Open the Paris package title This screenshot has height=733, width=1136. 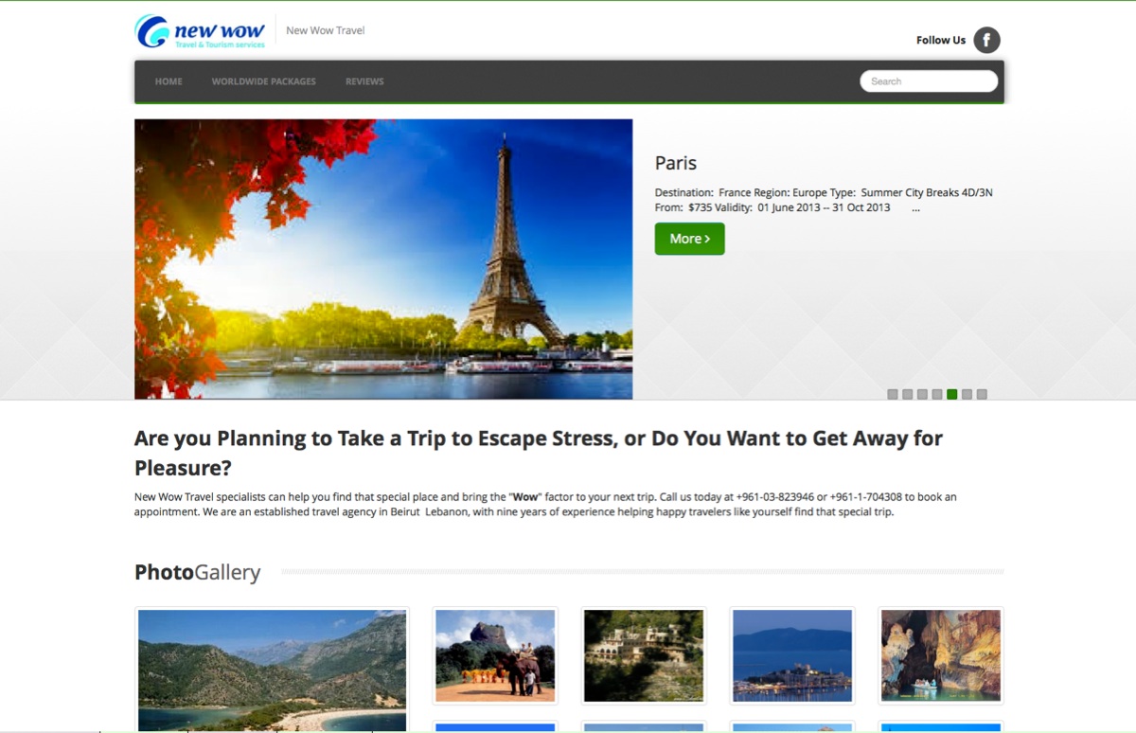tap(676, 163)
